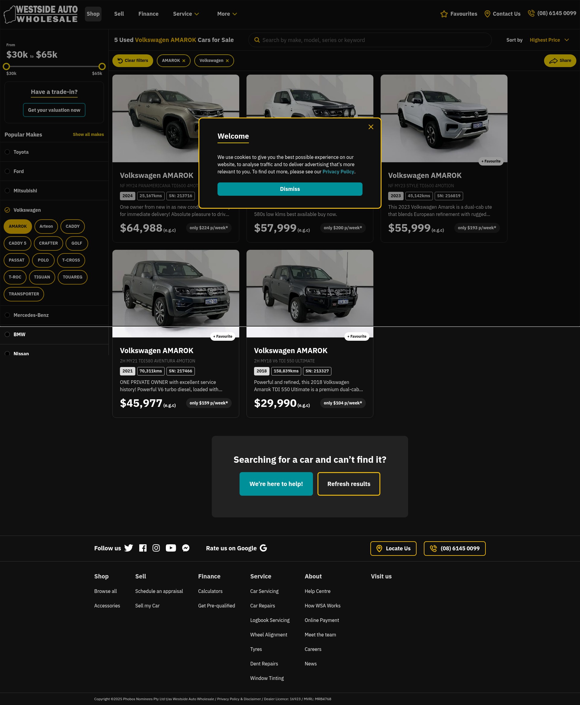Uncheck the Volkswagen make
Screen dimensions: 580x705
[54, 210]
